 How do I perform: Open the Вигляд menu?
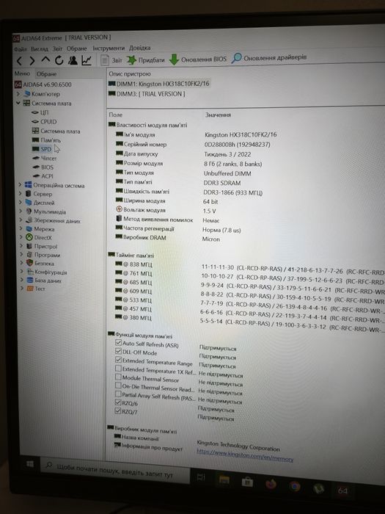tap(40, 49)
